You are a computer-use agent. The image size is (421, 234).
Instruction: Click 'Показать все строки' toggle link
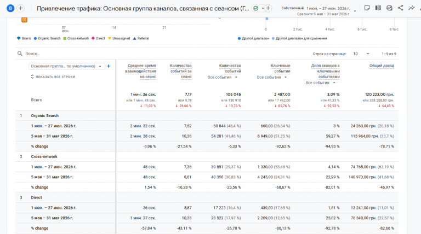point(53,77)
